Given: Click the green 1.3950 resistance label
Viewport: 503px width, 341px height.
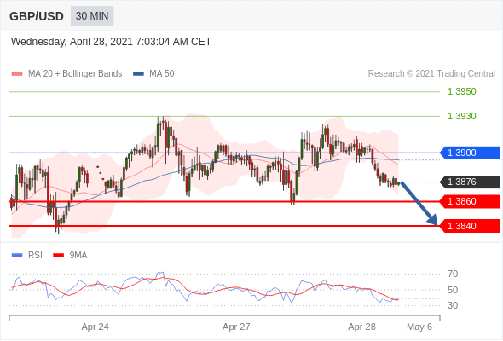Looking at the screenshot, I should (461, 91).
